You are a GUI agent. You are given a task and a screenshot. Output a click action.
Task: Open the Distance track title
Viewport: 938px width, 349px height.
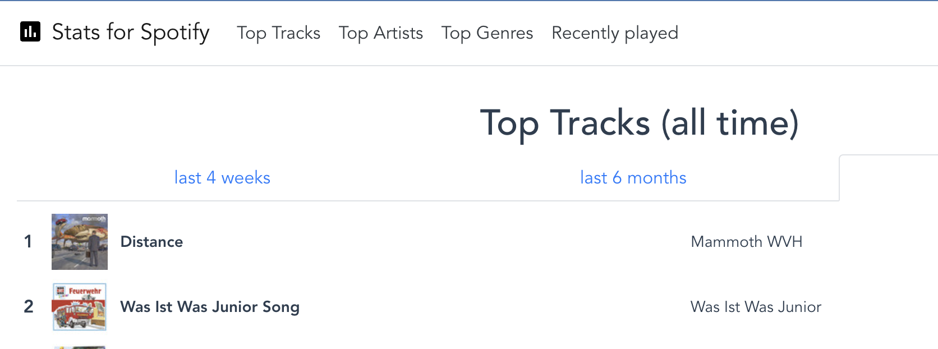[x=151, y=242]
